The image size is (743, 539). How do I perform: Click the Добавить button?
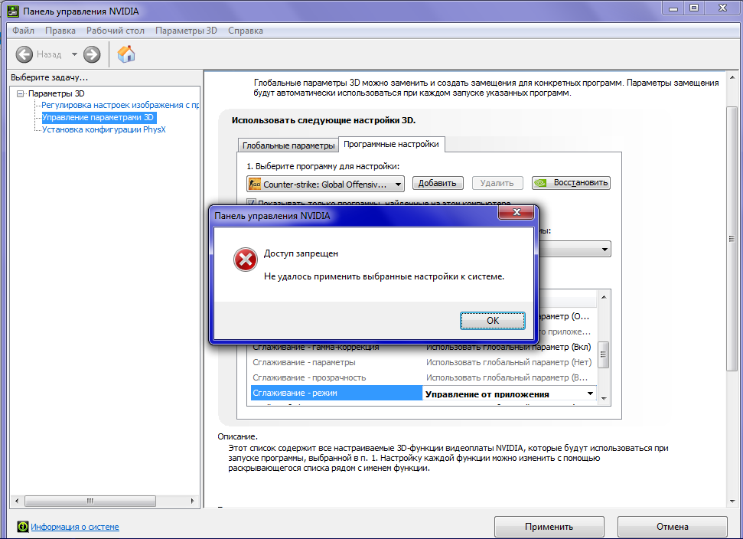point(438,183)
